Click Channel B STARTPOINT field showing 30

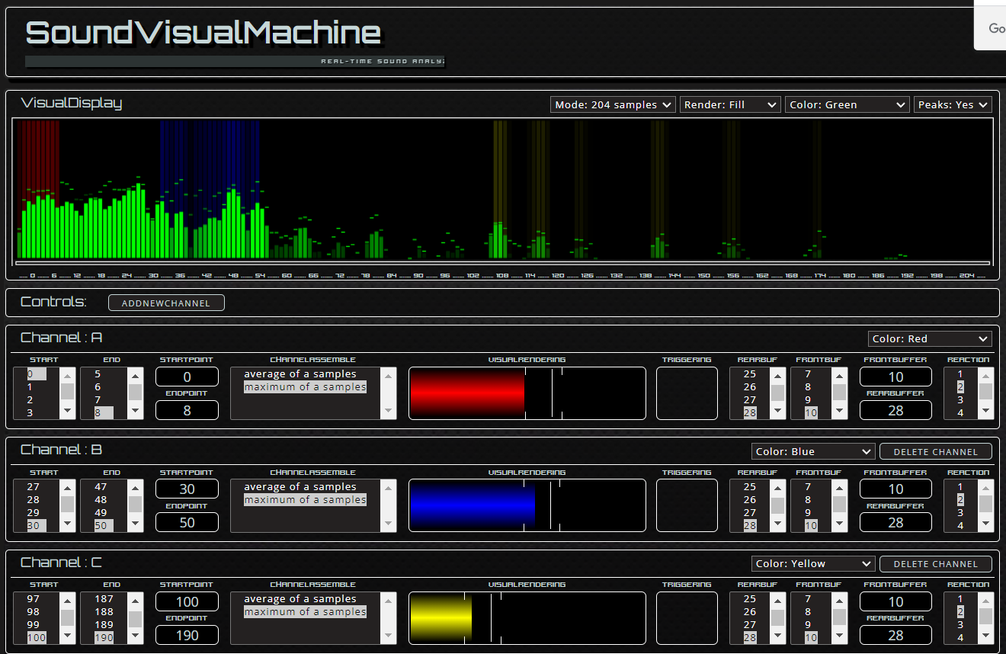[x=187, y=489]
